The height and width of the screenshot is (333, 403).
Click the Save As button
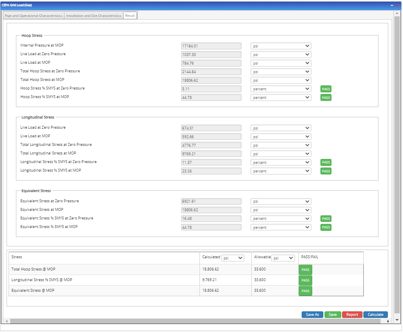[312, 314]
